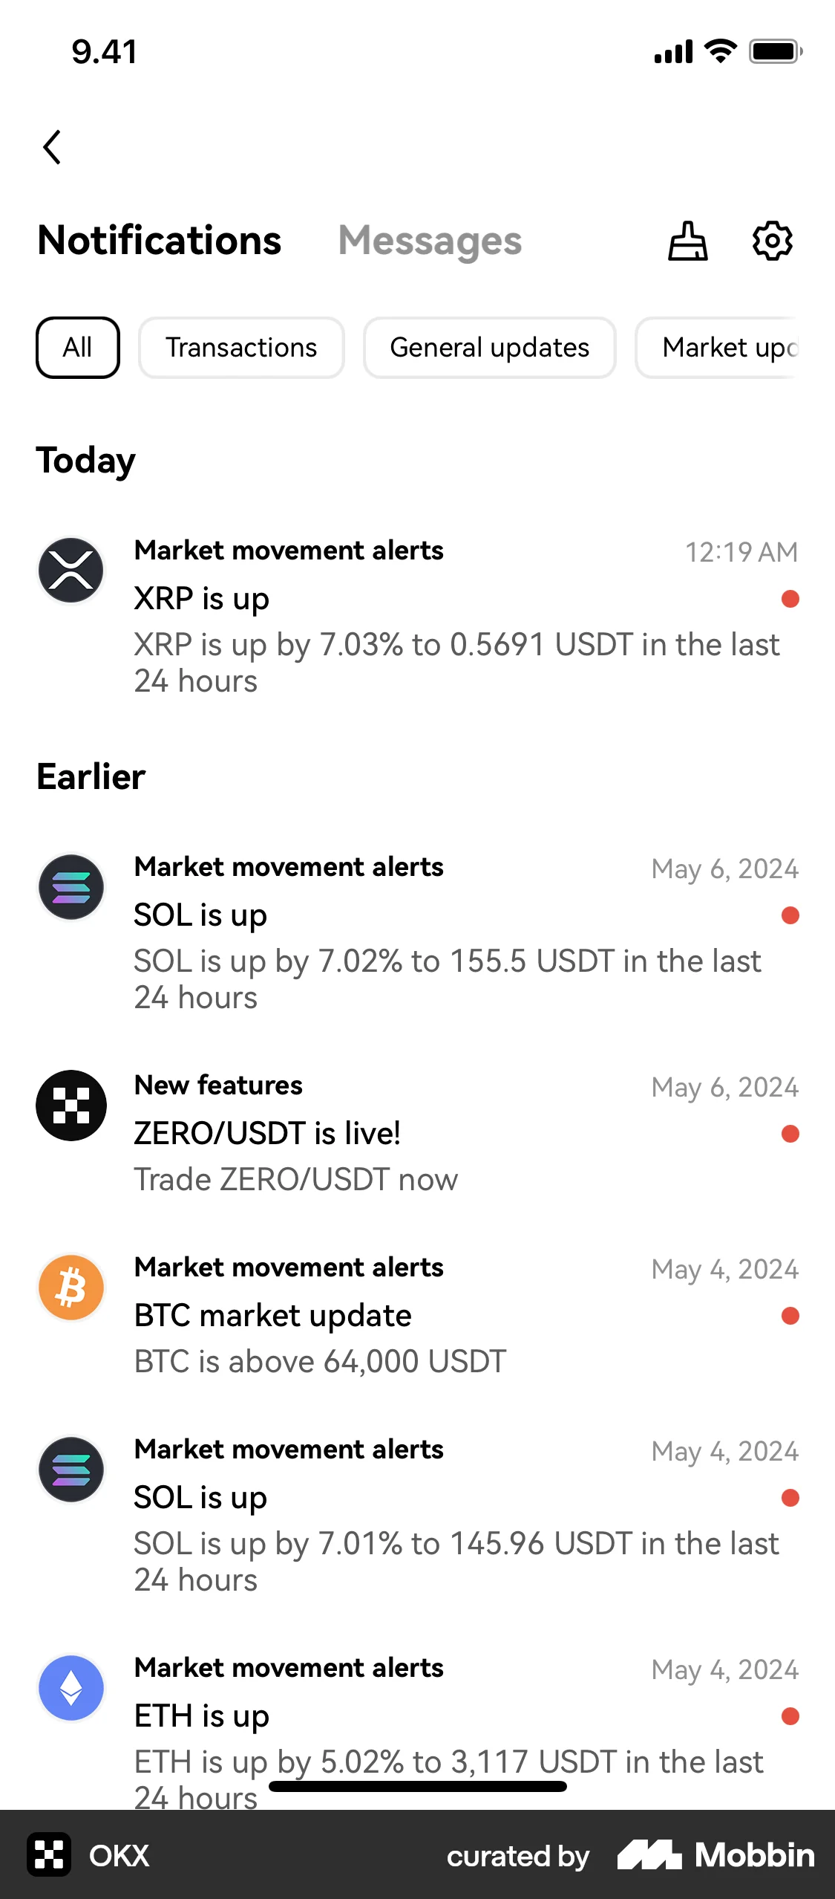Tap the Bitcoin coin icon
835x1899 pixels.
pyautogui.click(x=71, y=1288)
